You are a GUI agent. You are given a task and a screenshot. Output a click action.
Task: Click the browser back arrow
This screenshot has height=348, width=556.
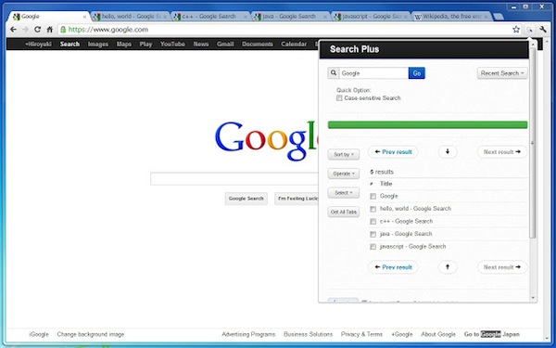(13, 30)
